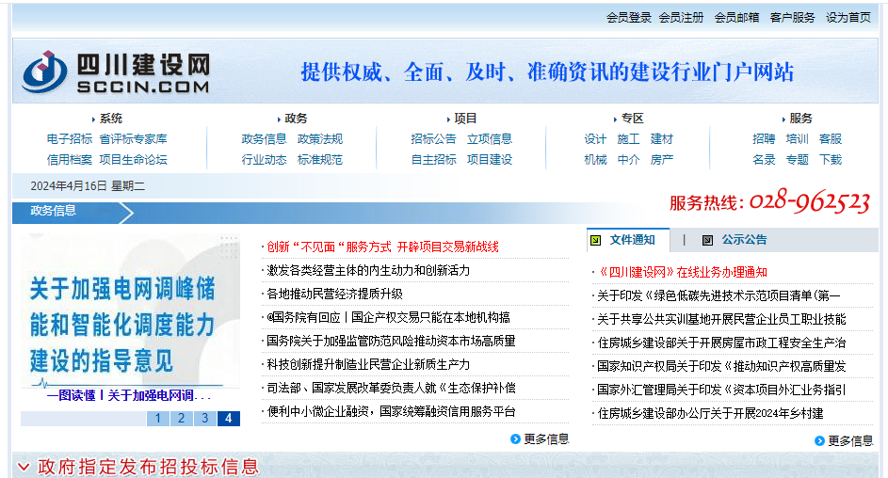Screen dimensions: 888x478
Task: Go to 政策法规 under 政务
Action: pos(320,139)
